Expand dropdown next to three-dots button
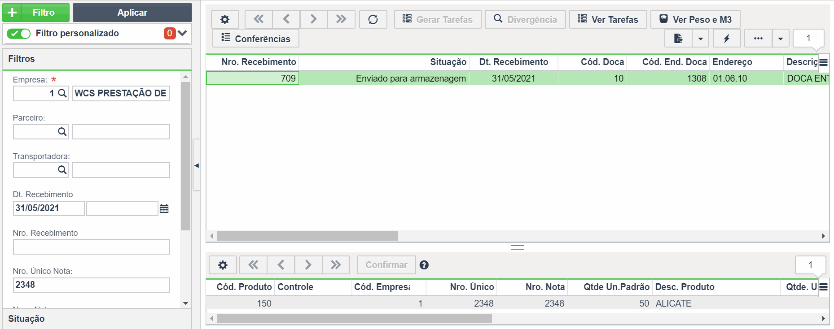This screenshot has height=329, width=834. coord(781,39)
